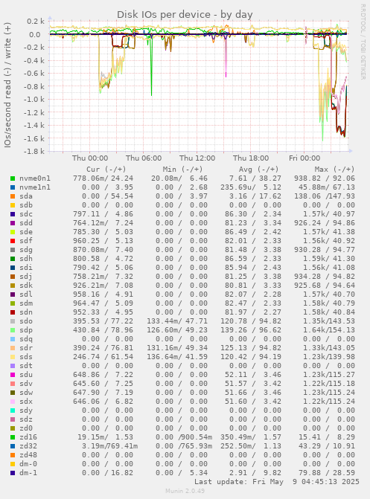Click the orange sda legend color square
370x499 pixels.
(x=13, y=196)
